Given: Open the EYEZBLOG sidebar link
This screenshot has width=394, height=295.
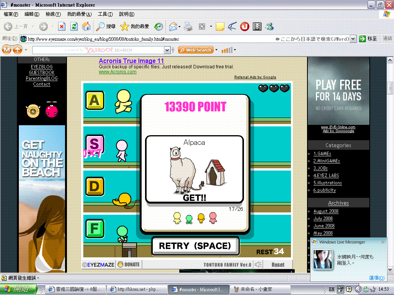Looking at the screenshot, I should point(42,67).
